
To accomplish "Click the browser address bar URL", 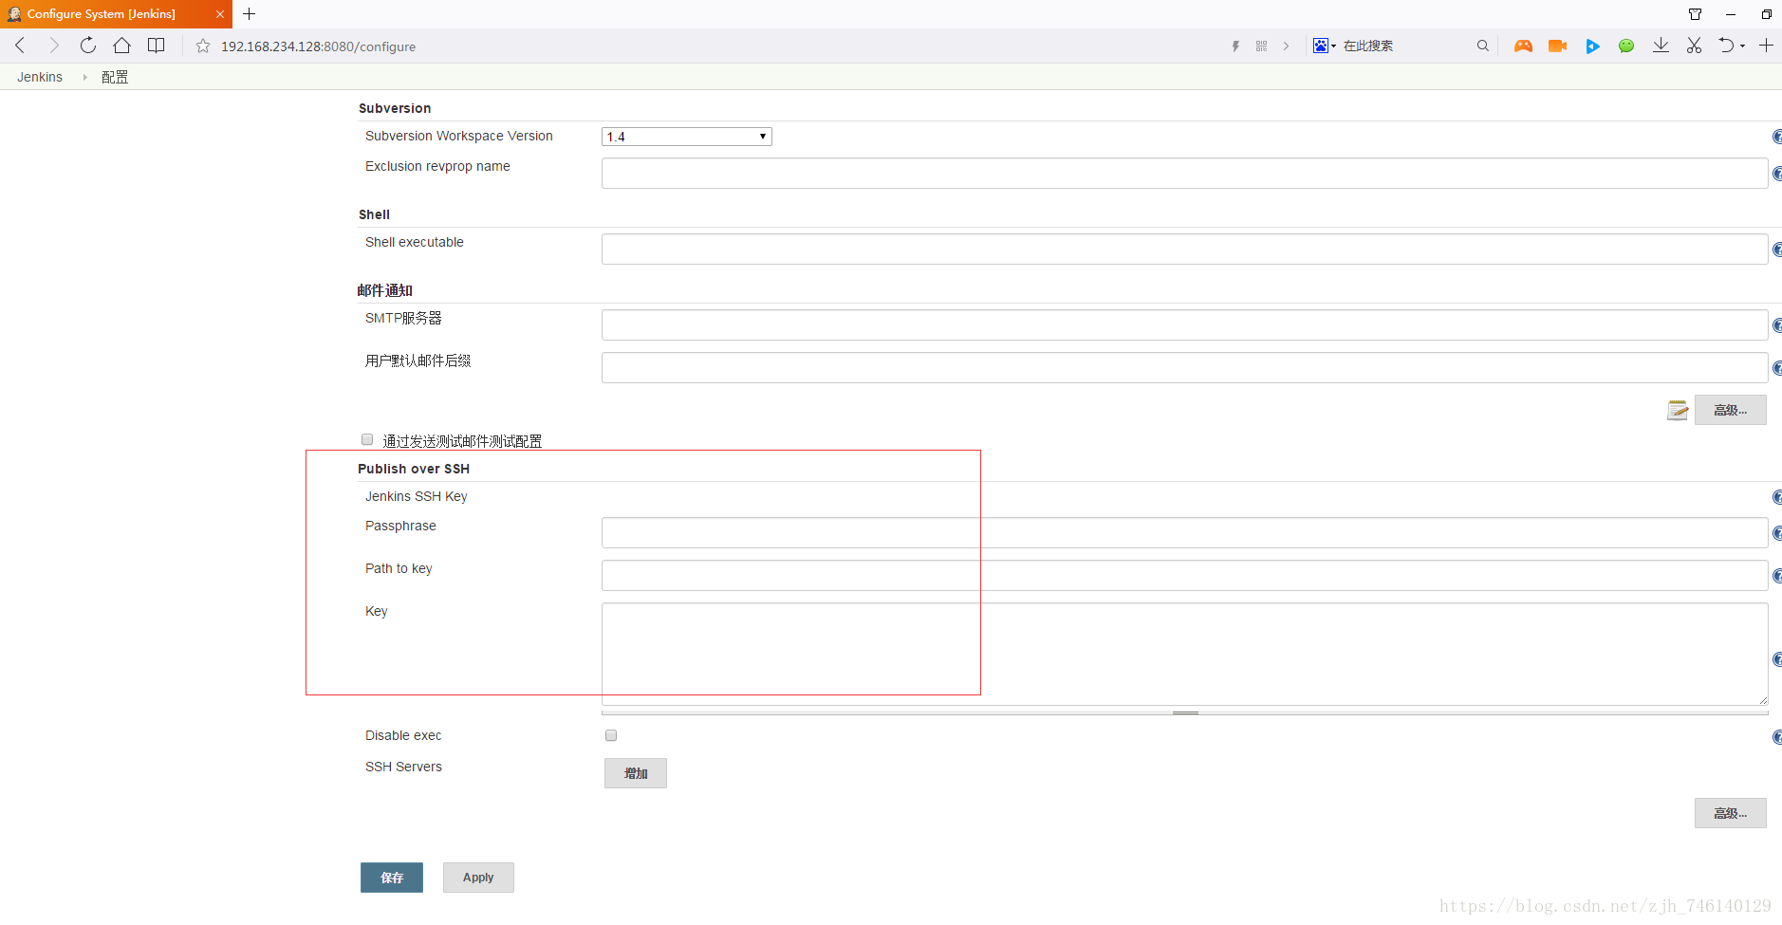I will [x=318, y=46].
